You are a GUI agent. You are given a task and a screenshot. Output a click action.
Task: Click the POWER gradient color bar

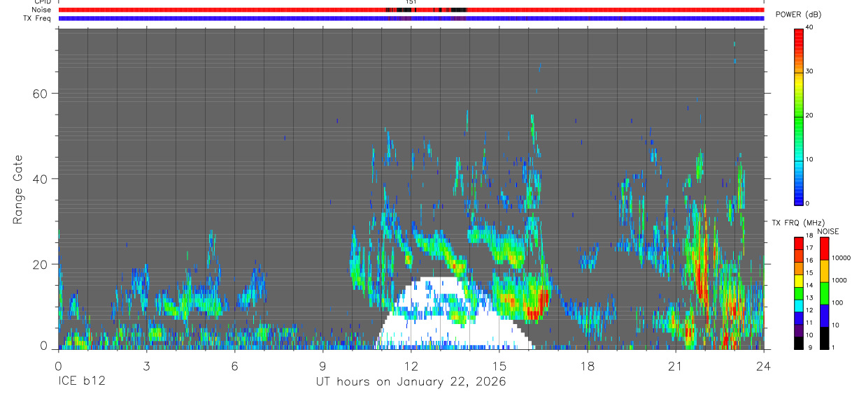pyautogui.click(x=799, y=117)
